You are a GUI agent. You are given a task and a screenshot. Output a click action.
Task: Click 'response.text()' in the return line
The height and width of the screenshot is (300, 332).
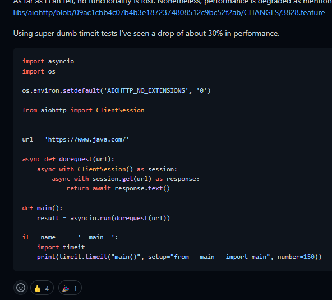(142, 188)
